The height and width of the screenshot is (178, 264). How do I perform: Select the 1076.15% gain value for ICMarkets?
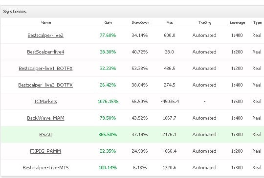pyautogui.click(x=108, y=102)
